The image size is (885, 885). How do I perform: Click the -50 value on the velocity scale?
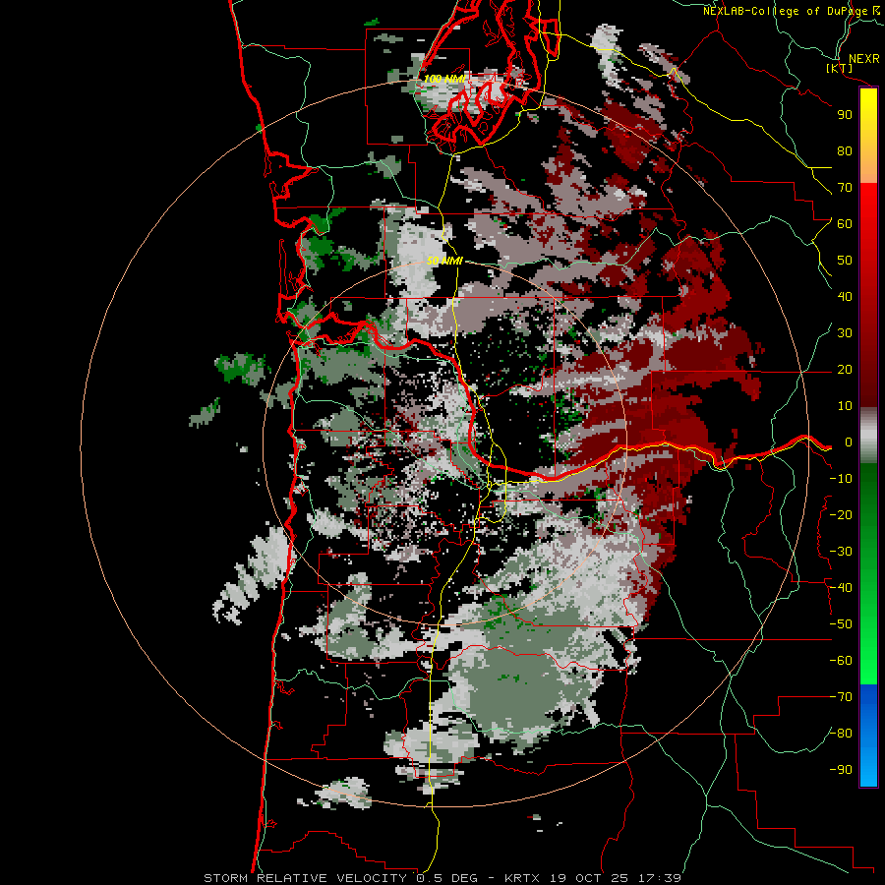(841, 624)
